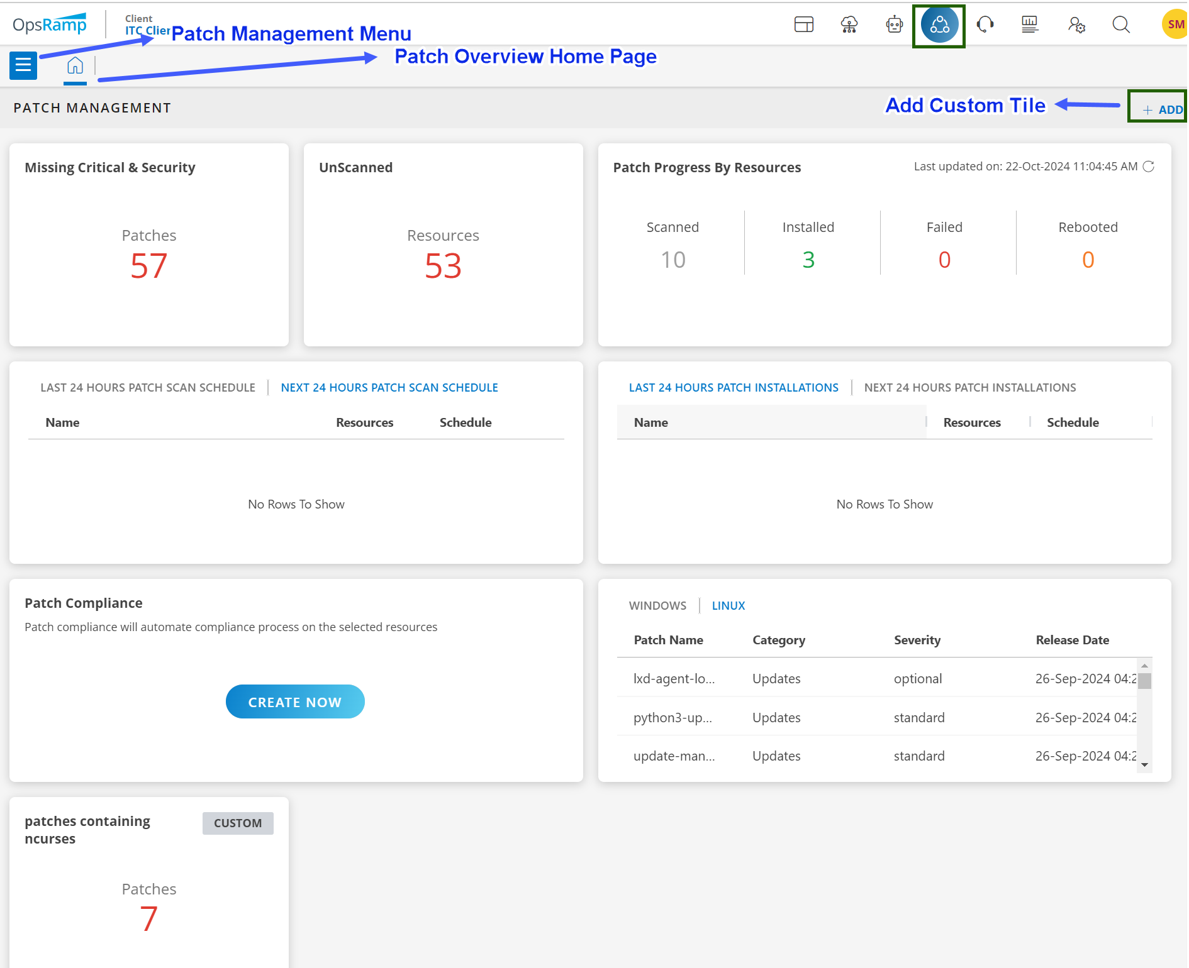The image size is (1189, 968).
Task: Select the lxd-agent-lo... patch row
Action: pos(877,679)
